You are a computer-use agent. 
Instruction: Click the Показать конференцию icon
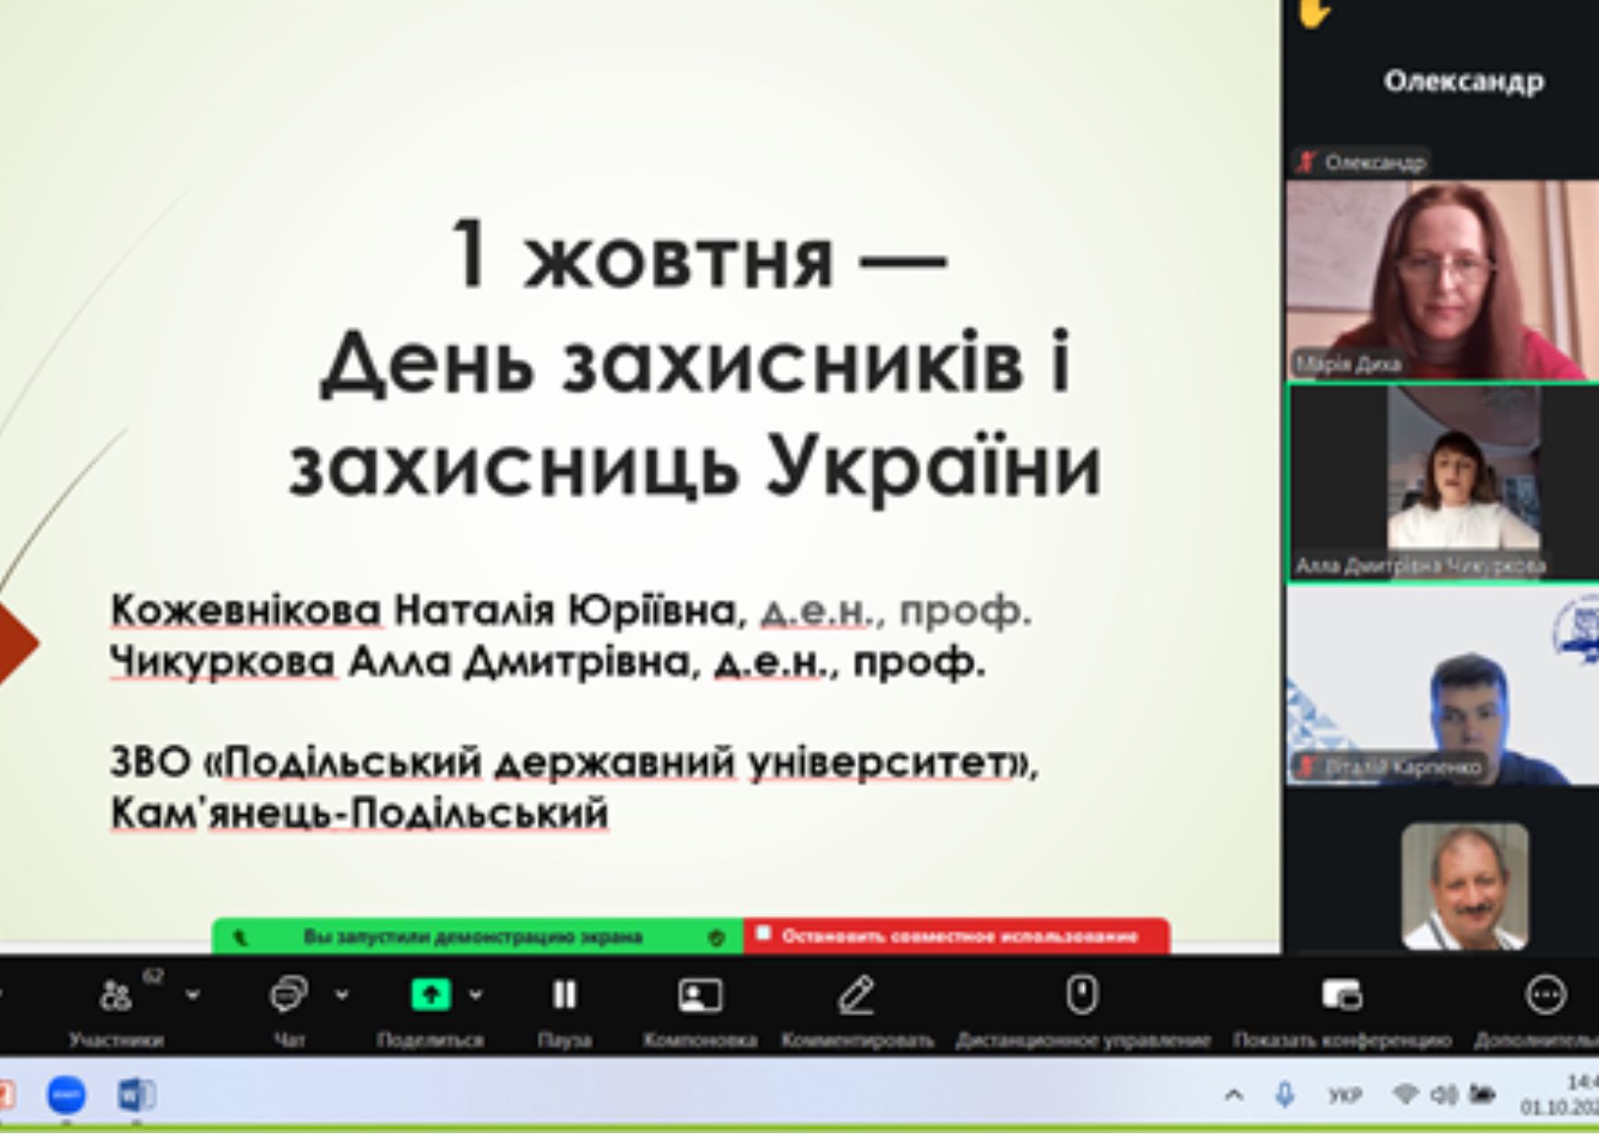pyautogui.click(x=1342, y=995)
